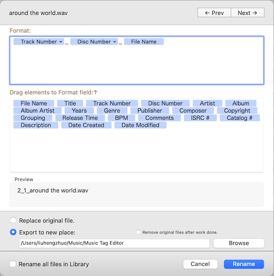The image size is (274, 276).
Task: Pick the ISRC # element tag
Action: click(x=200, y=118)
